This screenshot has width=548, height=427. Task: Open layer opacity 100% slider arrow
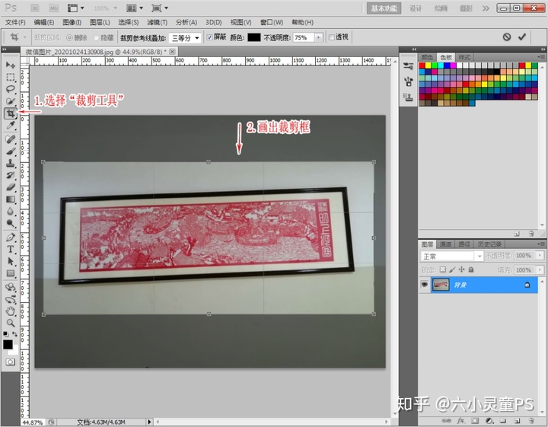click(540, 256)
